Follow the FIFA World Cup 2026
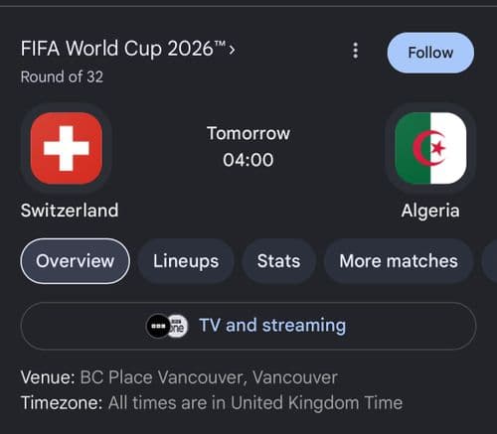 [x=430, y=53]
